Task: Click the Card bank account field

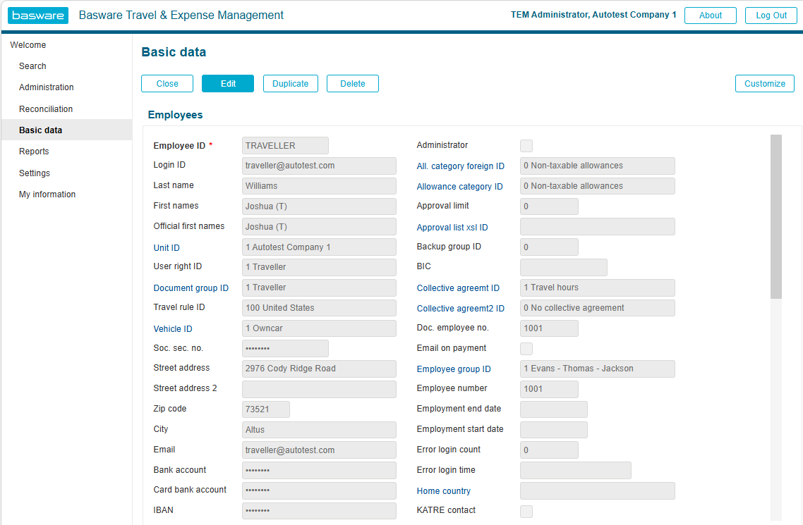Action: 319,490
